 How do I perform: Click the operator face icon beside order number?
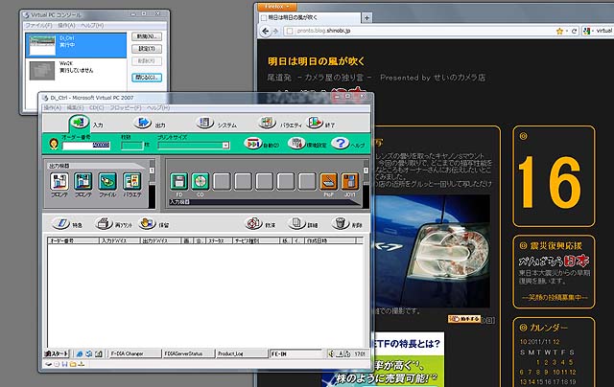(54, 144)
